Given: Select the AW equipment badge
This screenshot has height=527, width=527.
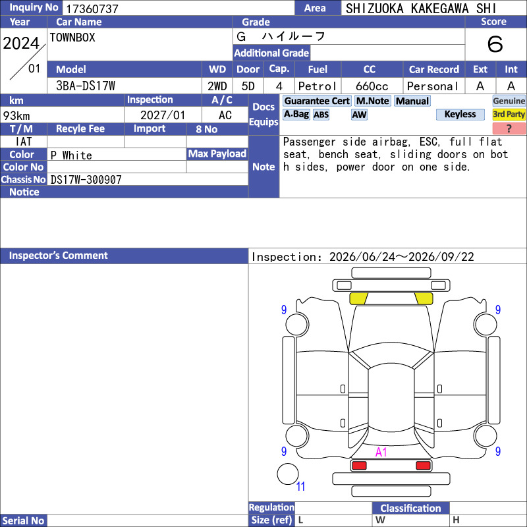Looking at the screenshot, I should click(359, 115).
